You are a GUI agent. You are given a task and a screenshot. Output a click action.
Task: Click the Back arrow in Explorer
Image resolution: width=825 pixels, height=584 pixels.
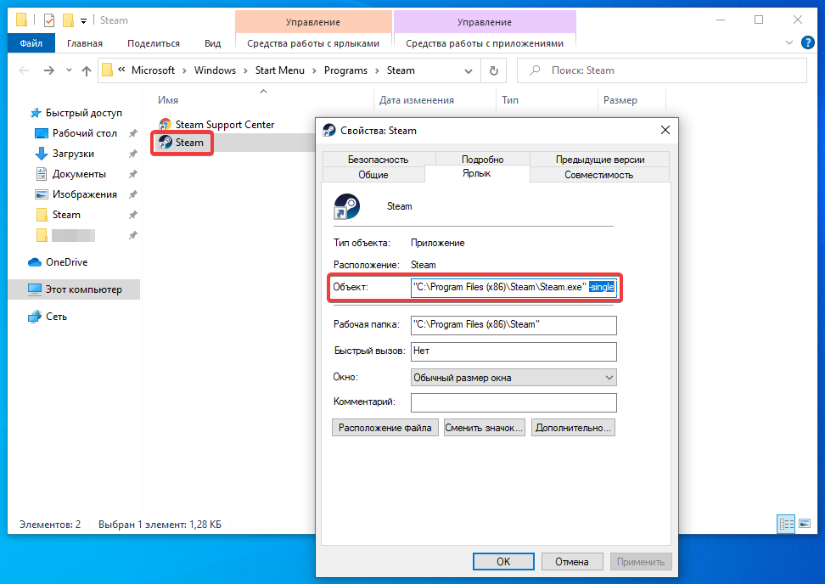click(24, 70)
